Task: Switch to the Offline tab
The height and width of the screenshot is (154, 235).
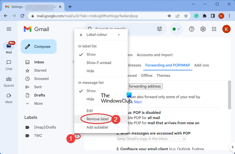Action: 147,76
